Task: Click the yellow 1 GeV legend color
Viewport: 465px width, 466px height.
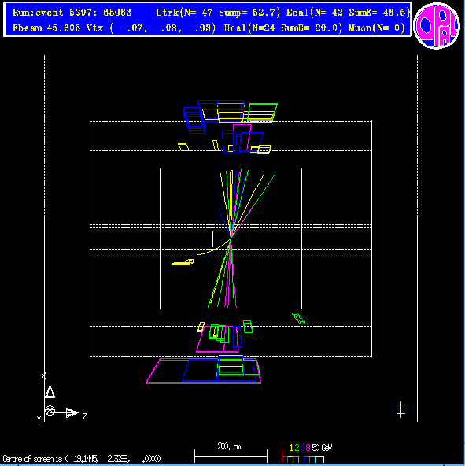Action: click(x=291, y=448)
